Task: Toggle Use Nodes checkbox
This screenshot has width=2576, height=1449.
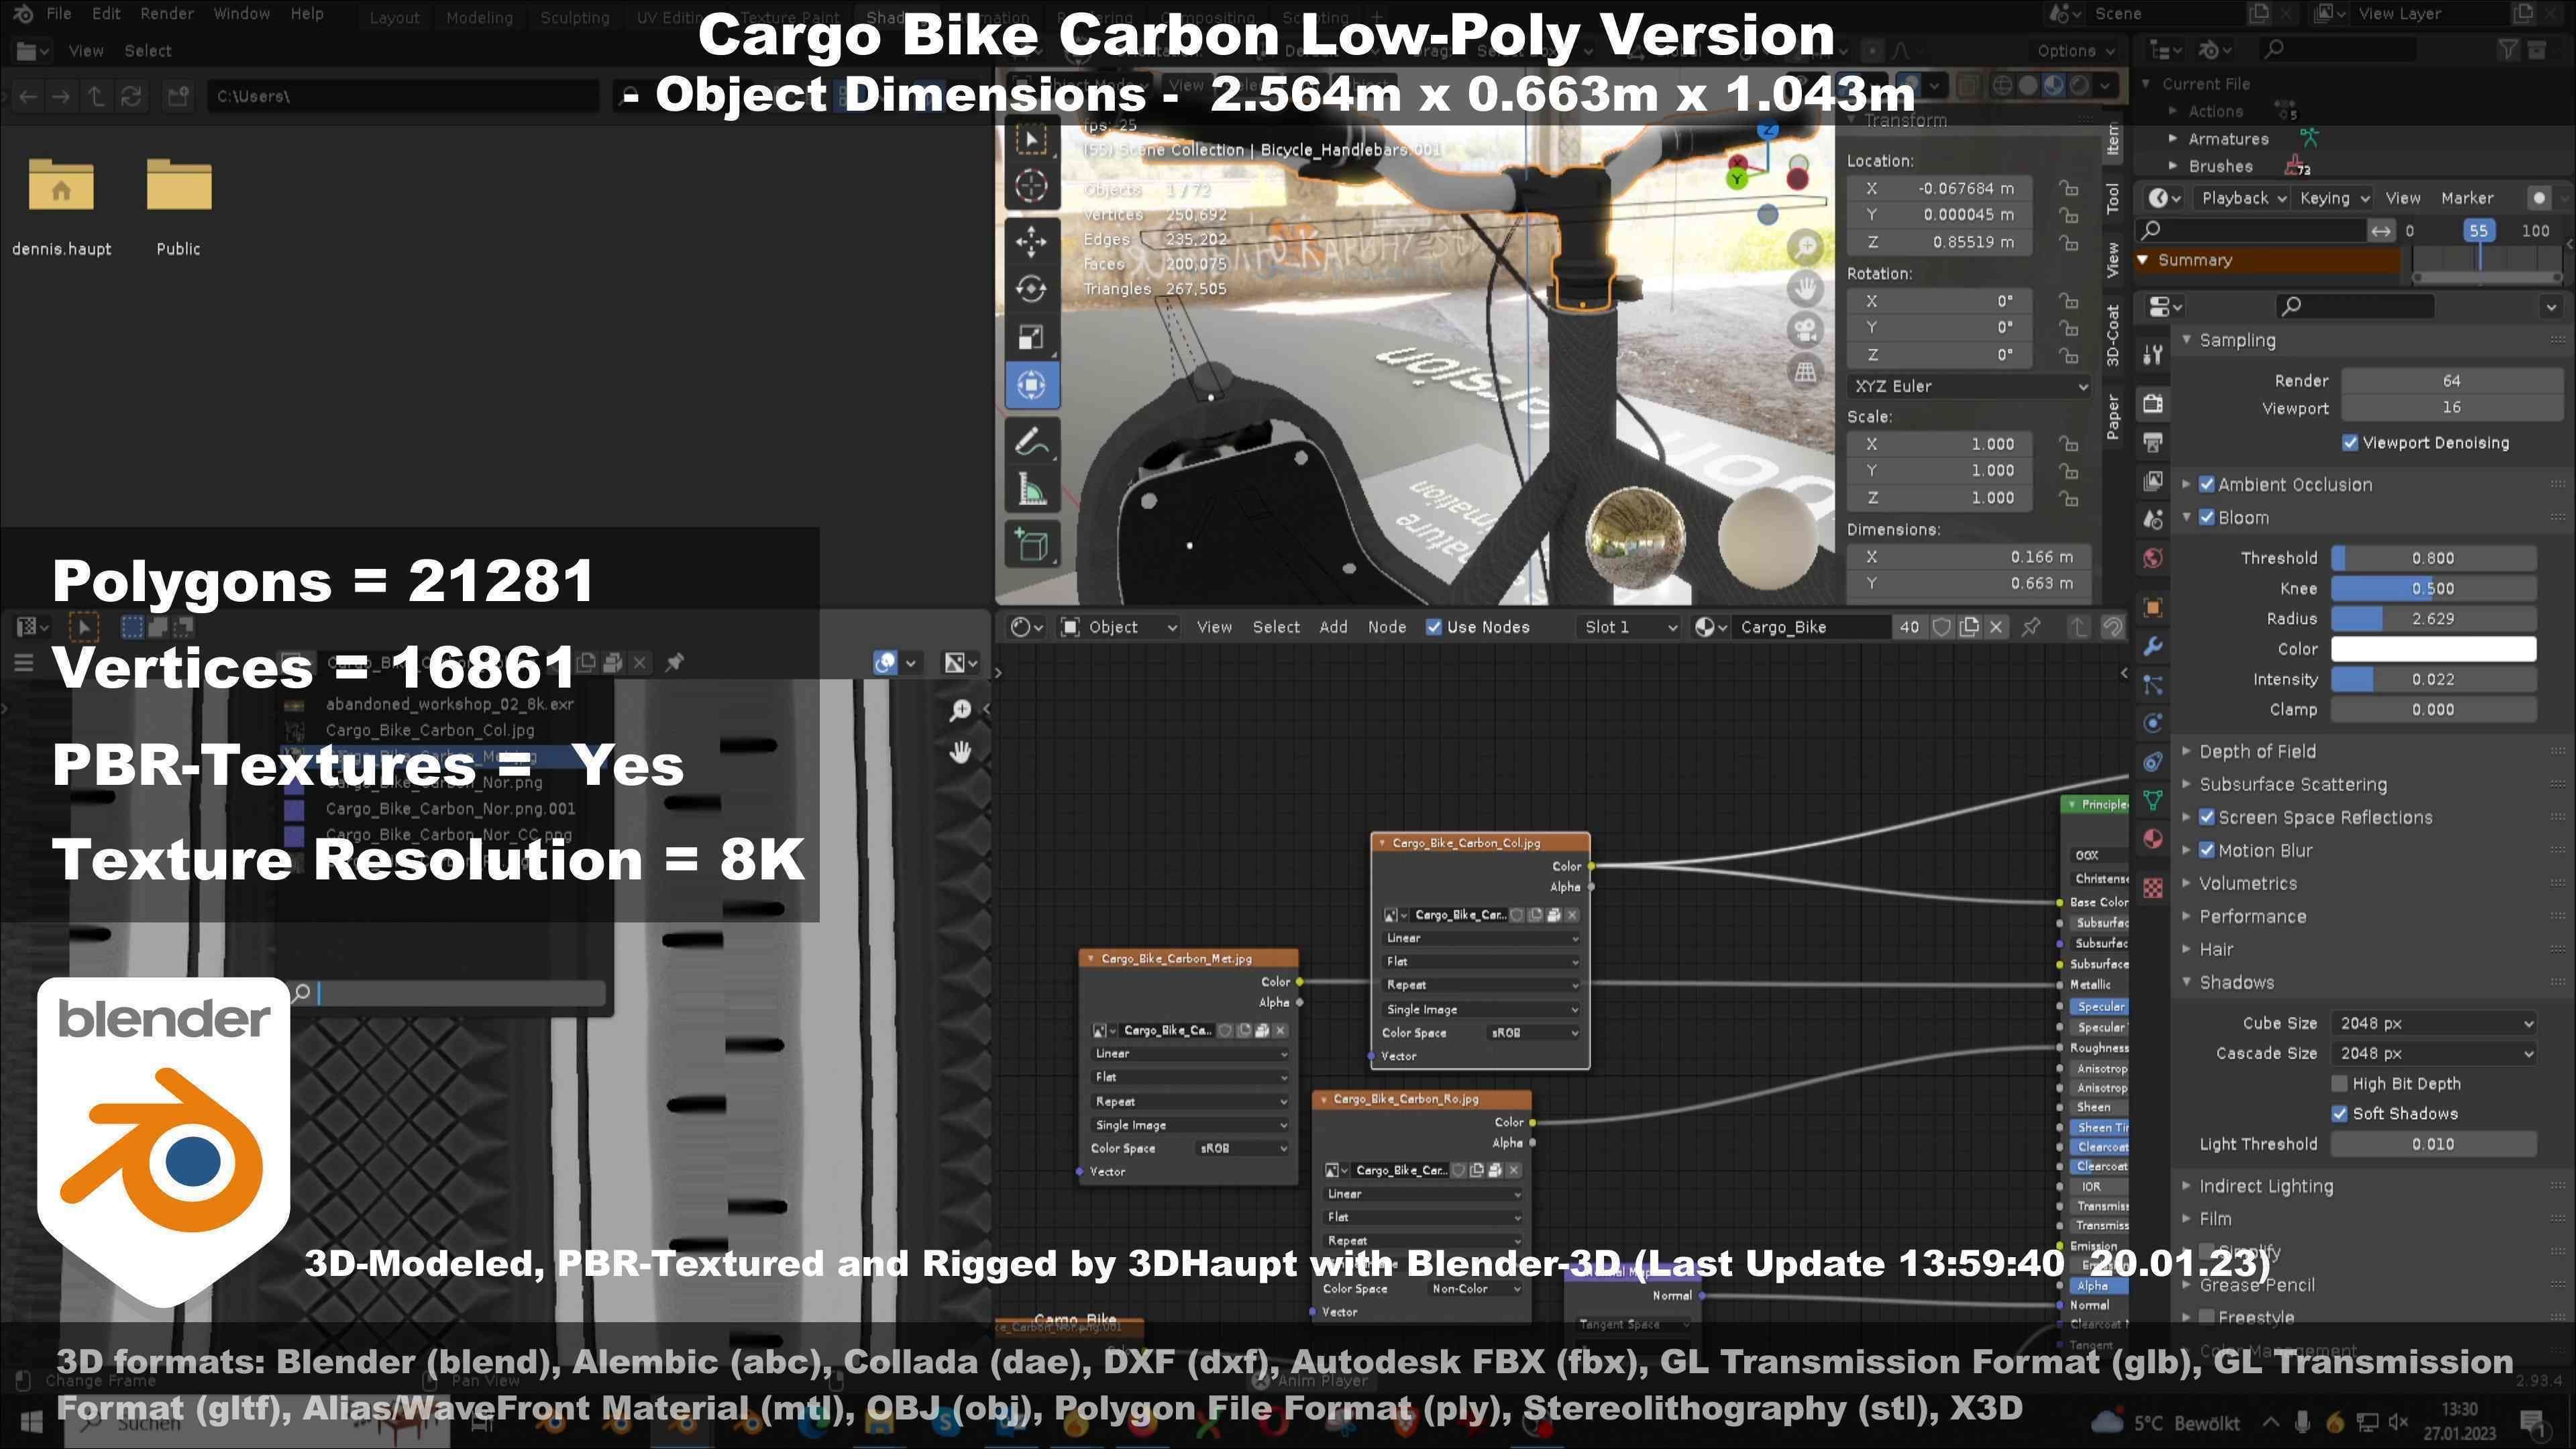Action: tap(1434, 627)
